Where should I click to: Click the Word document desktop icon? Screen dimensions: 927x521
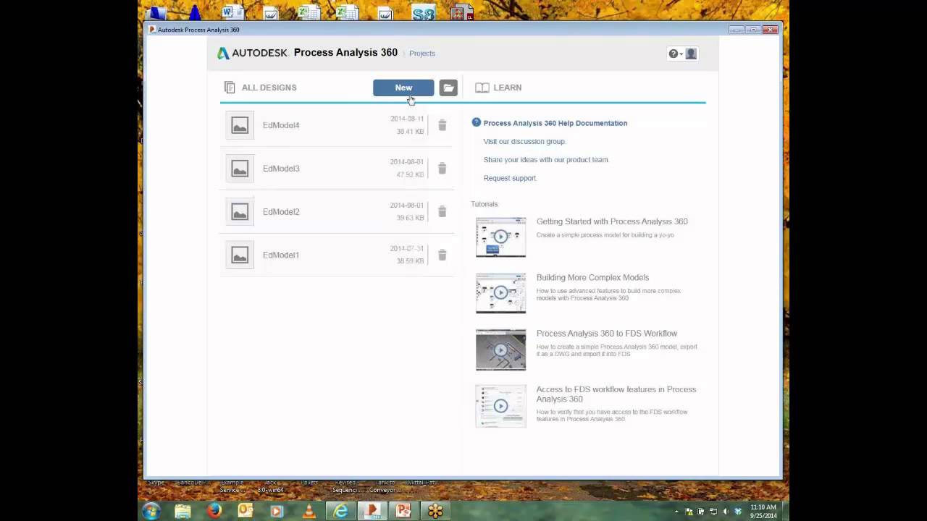pos(232,13)
